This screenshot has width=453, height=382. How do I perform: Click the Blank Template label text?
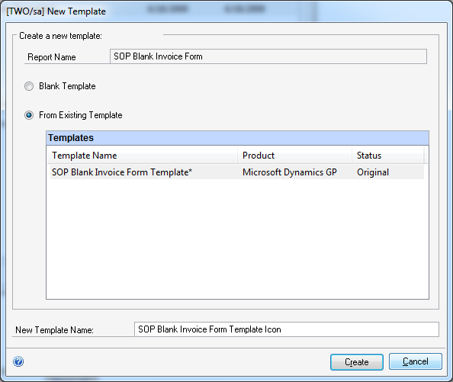click(x=67, y=86)
